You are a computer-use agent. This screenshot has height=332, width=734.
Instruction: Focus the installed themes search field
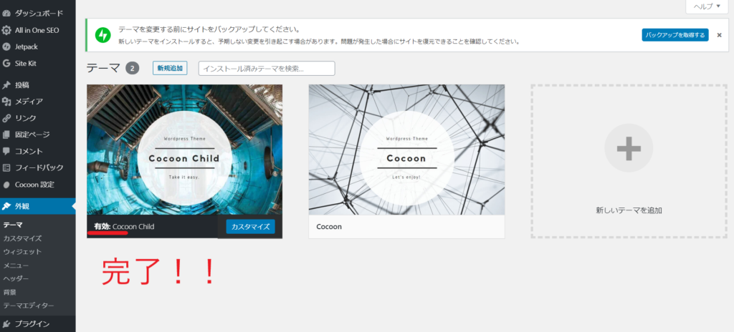pos(267,68)
